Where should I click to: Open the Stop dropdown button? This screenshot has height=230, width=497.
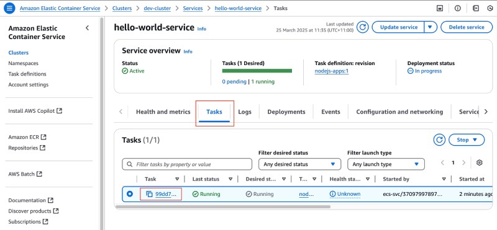pyautogui.click(x=467, y=139)
